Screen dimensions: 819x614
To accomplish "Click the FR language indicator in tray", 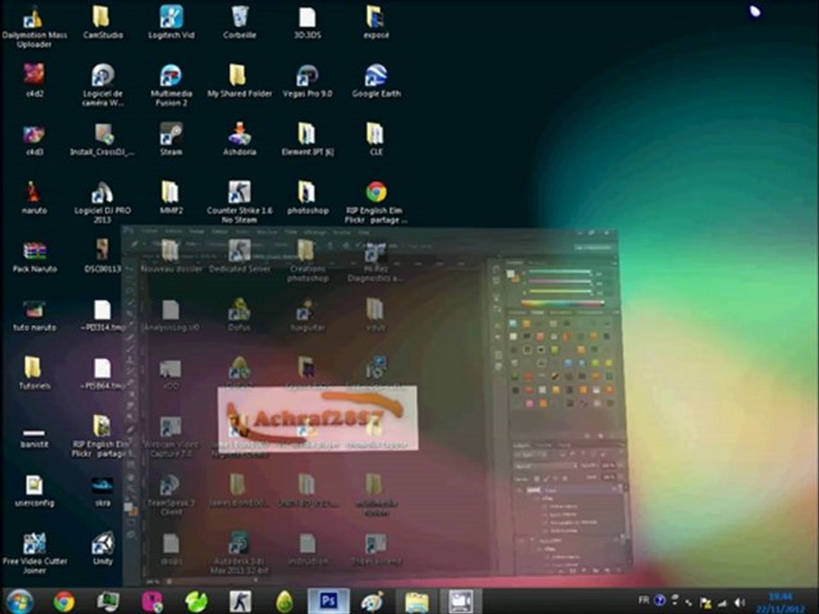I will click(643, 600).
